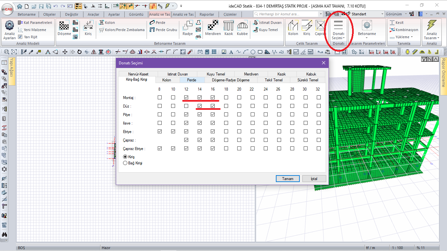Viewport: 447px width, 251px height.
Task: Click Kombinasyon button
Action: click(x=404, y=30)
